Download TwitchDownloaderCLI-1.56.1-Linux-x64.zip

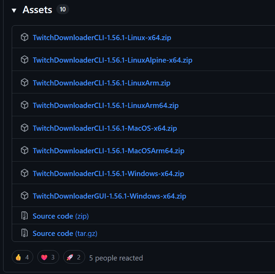102,37
